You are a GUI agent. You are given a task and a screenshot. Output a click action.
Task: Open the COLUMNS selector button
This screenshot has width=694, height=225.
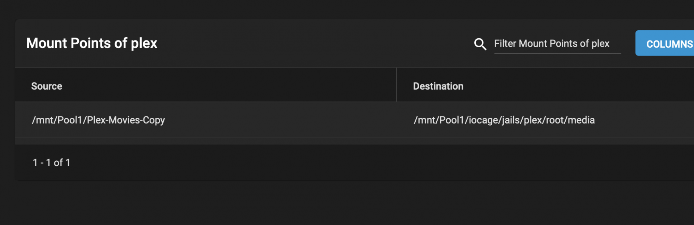pyautogui.click(x=665, y=43)
